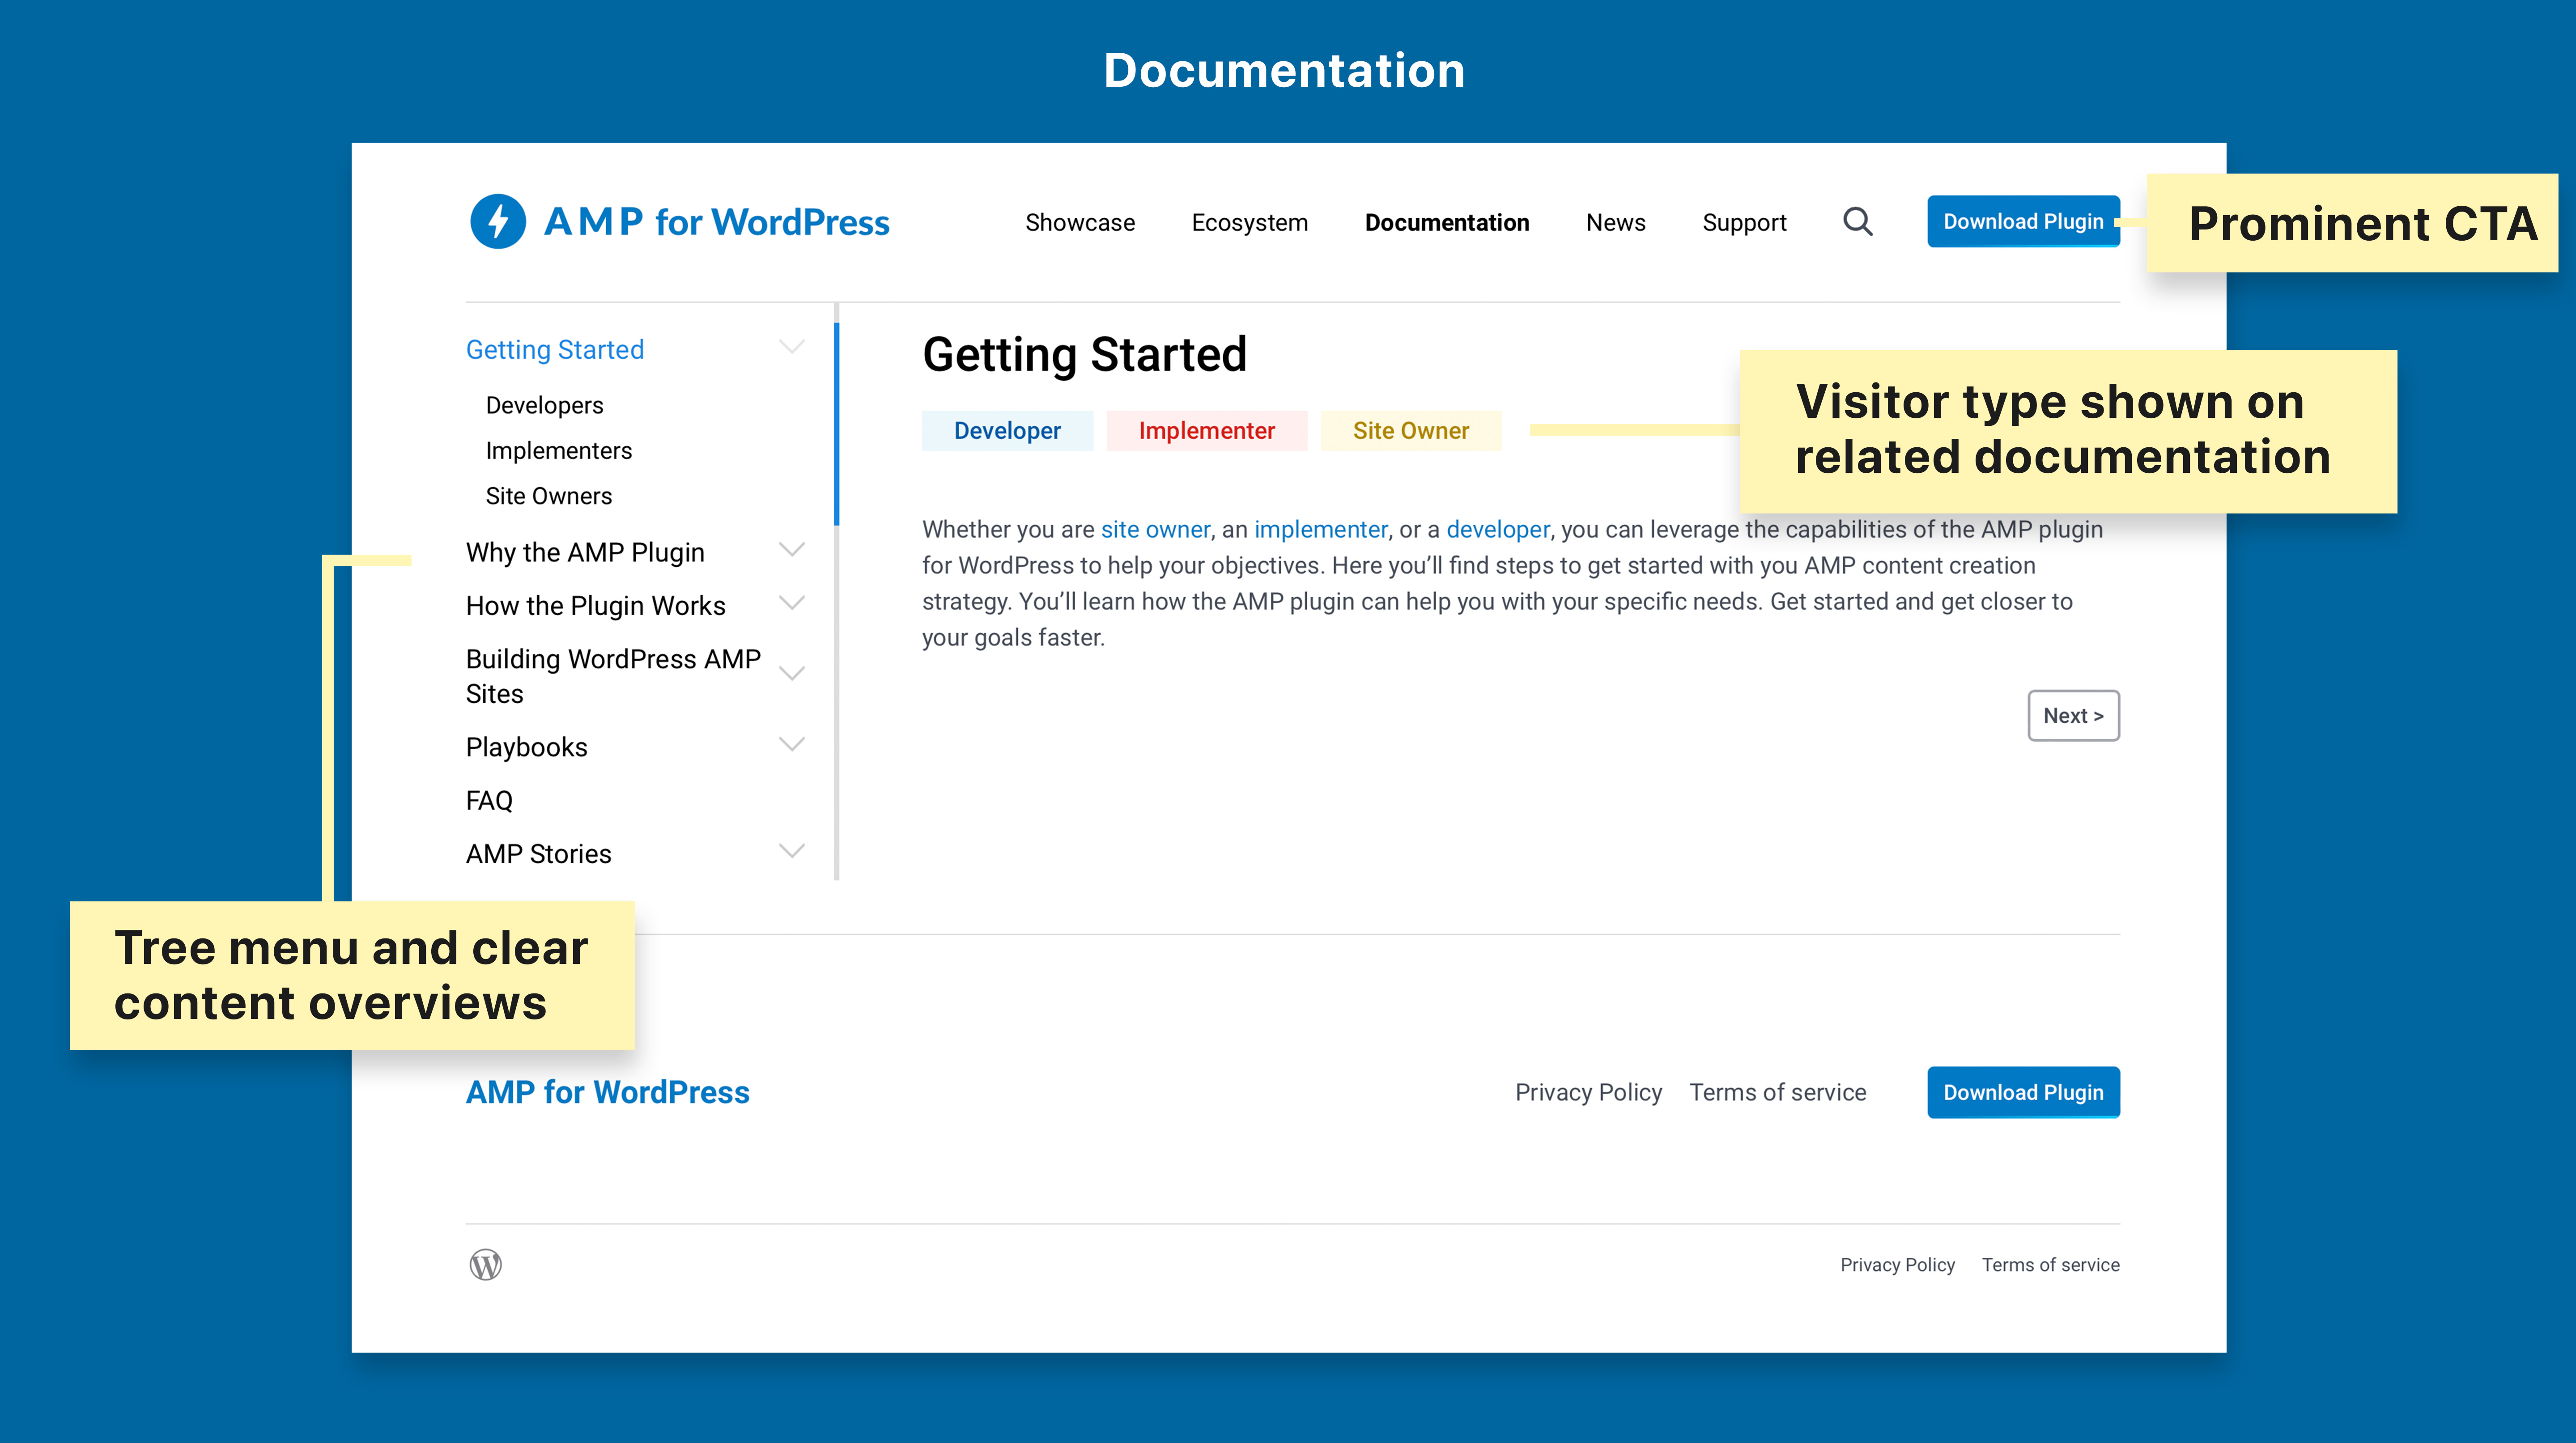
Task: Collapse the Getting Started section chevron
Action: click(791, 348)
